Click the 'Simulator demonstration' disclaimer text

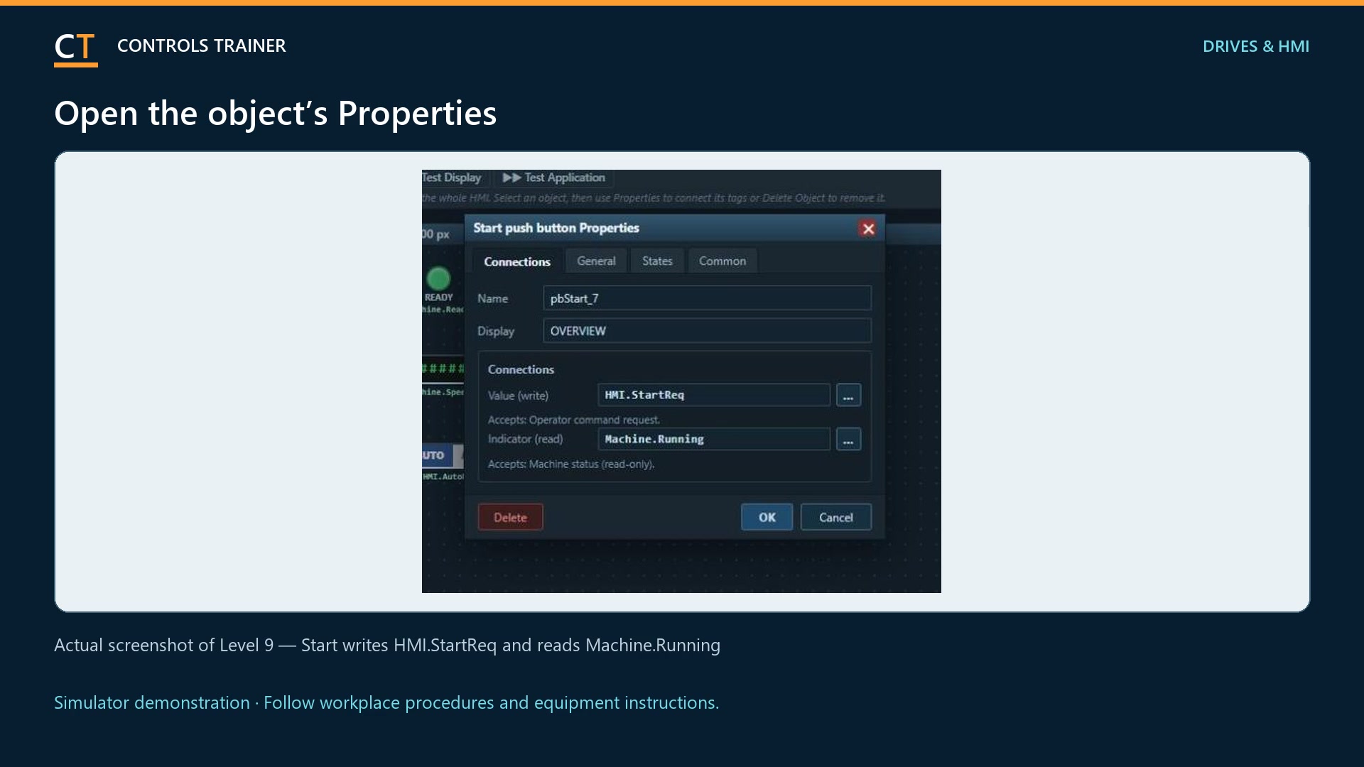pos(386,702)
